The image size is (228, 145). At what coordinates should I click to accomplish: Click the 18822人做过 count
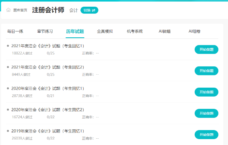[x=22, y=53]
